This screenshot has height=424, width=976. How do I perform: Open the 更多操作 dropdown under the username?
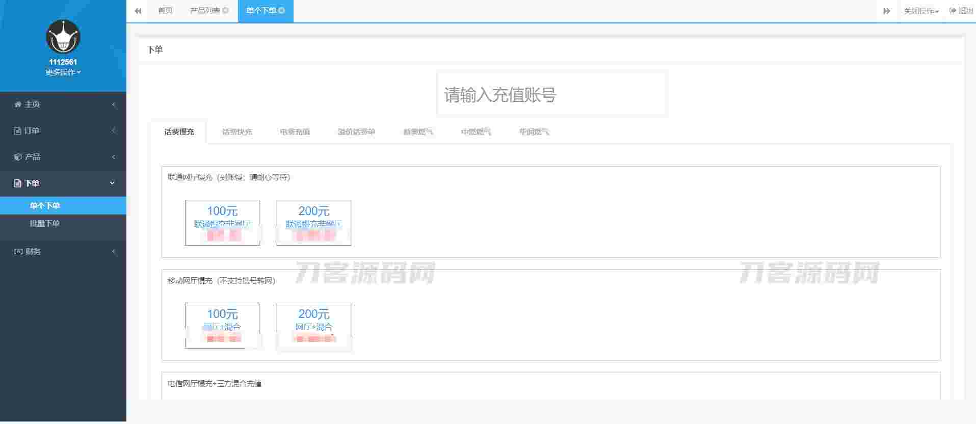63,72
